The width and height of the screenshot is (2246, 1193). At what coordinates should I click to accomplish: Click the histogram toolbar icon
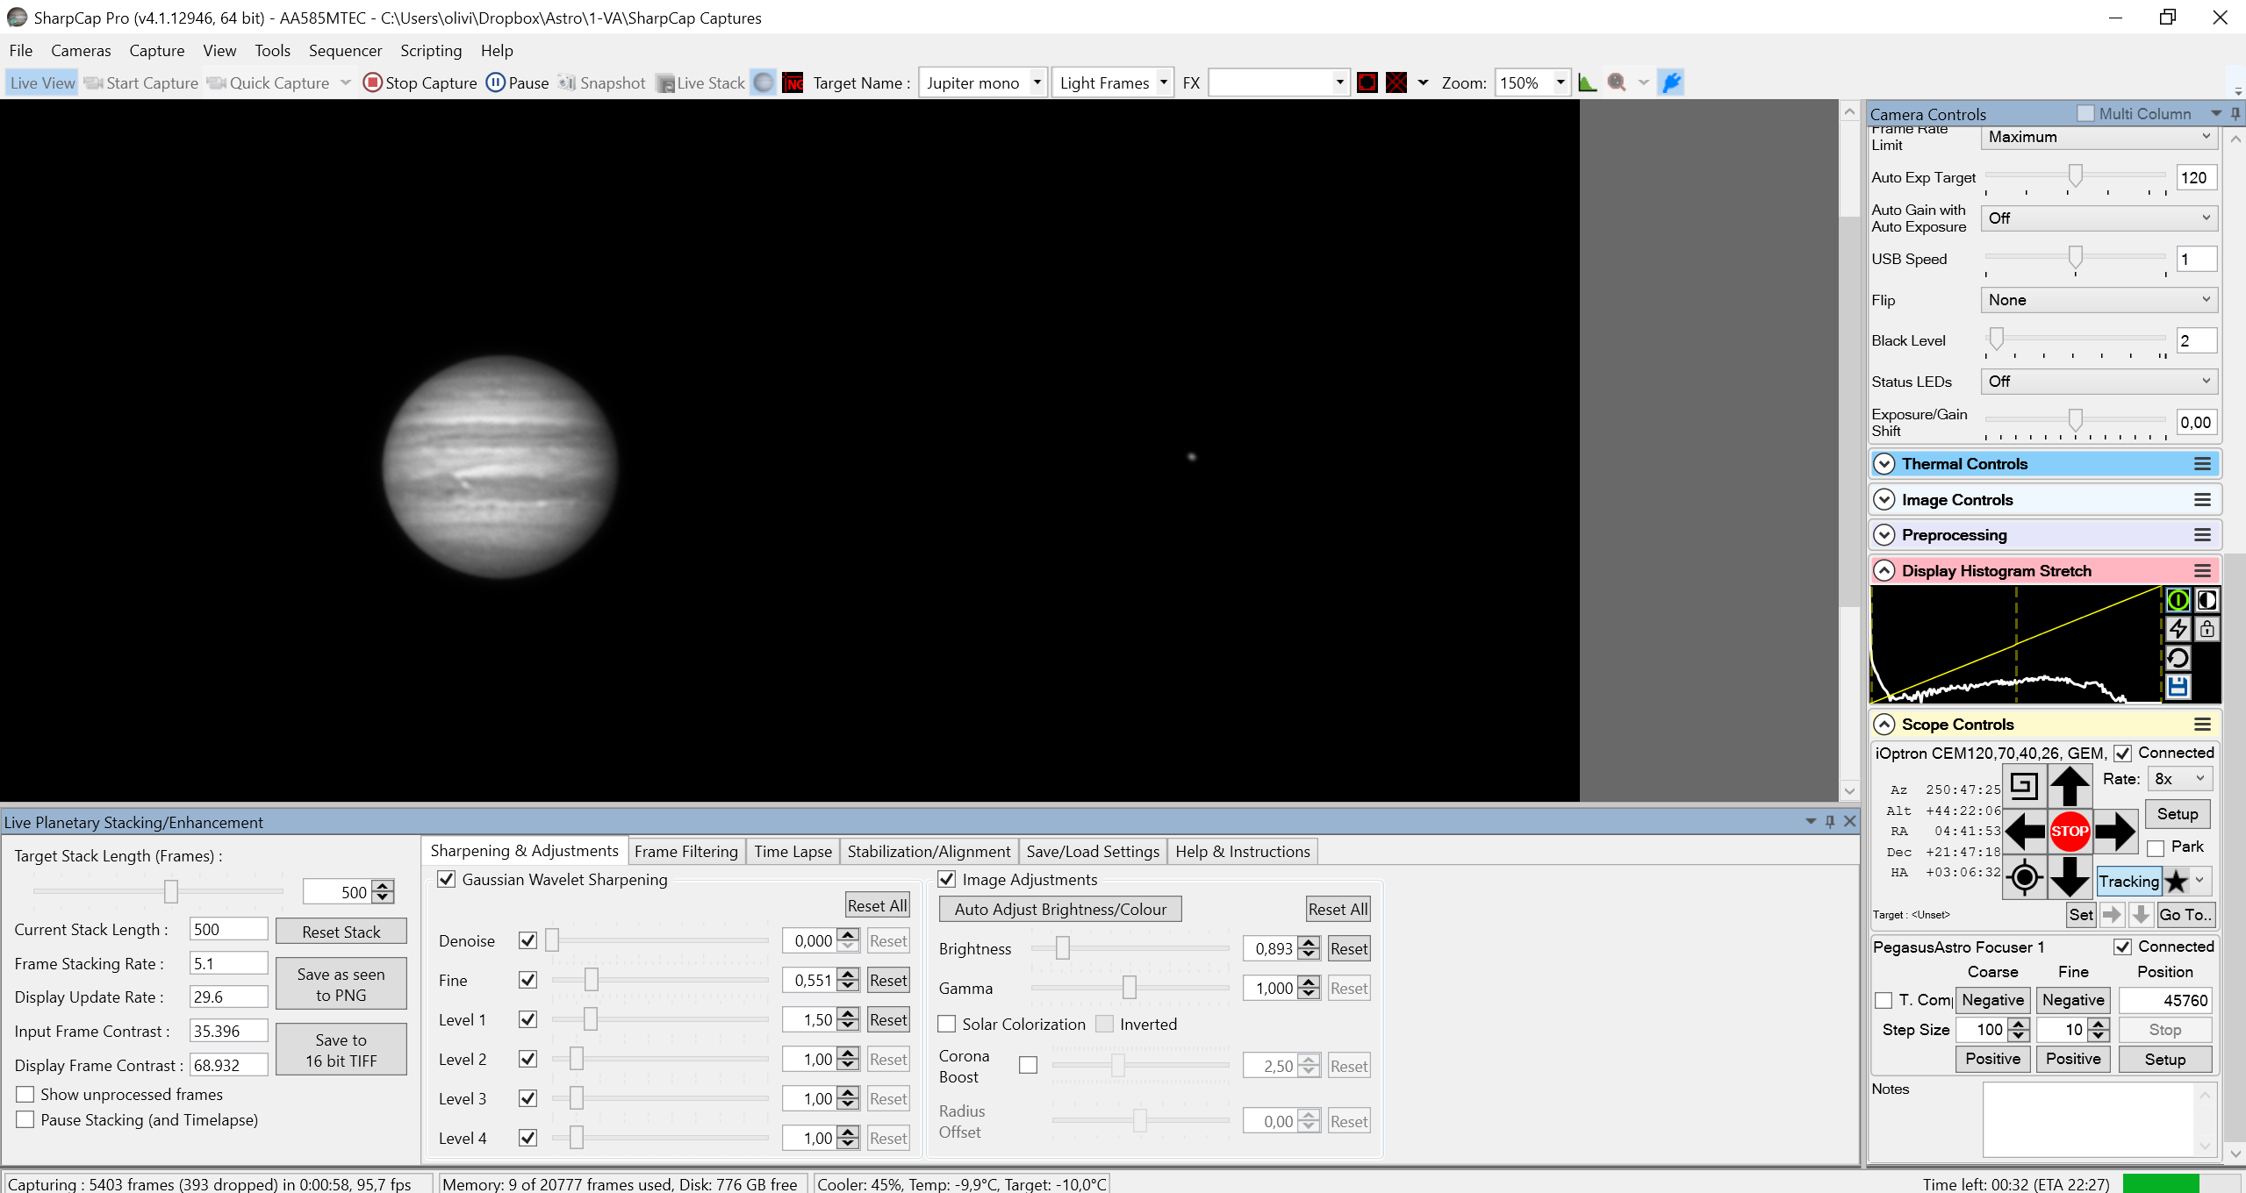tap(1587, 82)
